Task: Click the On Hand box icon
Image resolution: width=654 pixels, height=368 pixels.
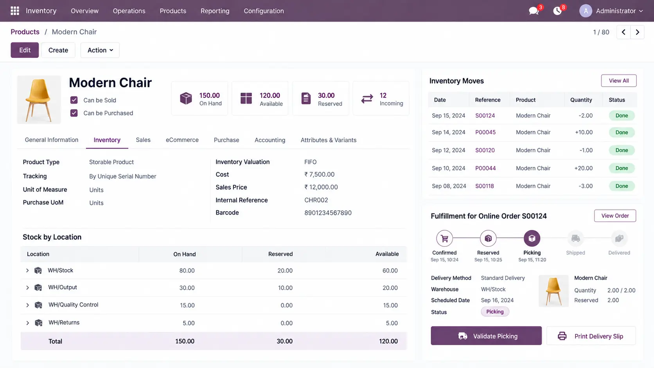Action: pos(186,99)
